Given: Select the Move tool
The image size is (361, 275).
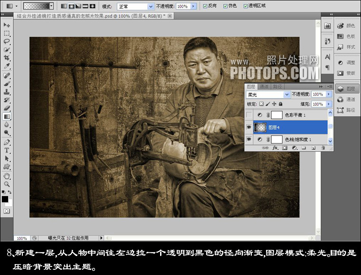Looking at the screenshot, I should [7, 25].
